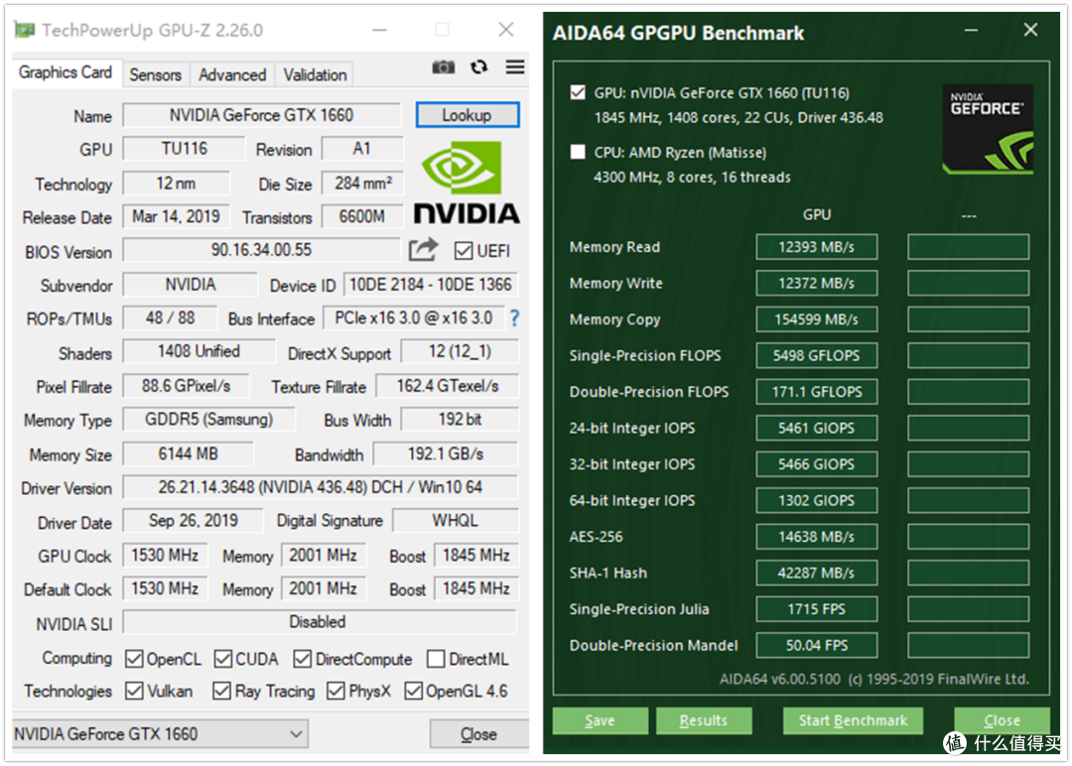This screenshot has height=766, width=1072.
Task: Click the Bandwidth 192.1 GB/s field
Action: [x=446, y=453]
